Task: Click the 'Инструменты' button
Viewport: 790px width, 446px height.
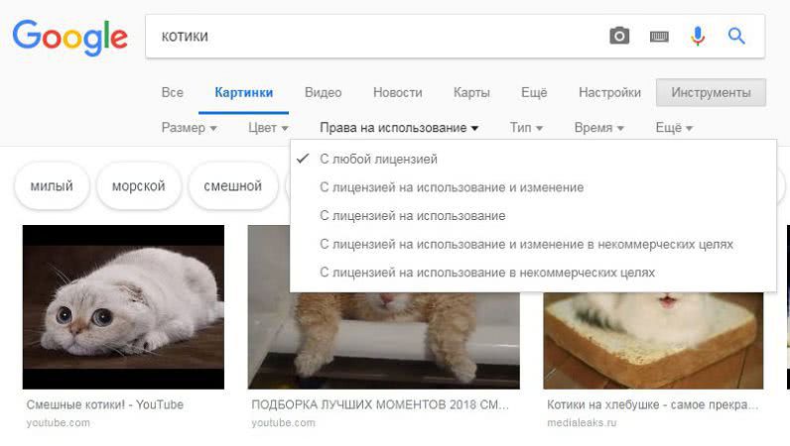Action: (711, 92)
